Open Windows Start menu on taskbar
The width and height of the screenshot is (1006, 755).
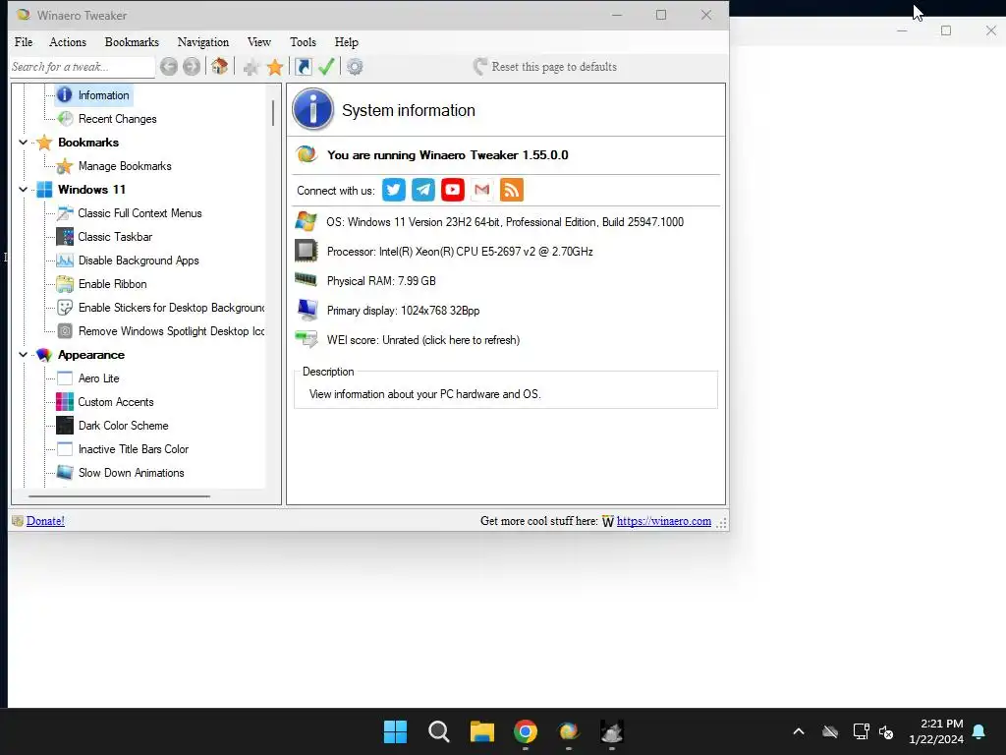pos(395,731)
